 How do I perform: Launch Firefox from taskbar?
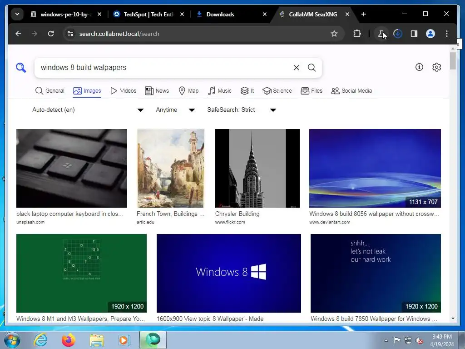point(69,340)
